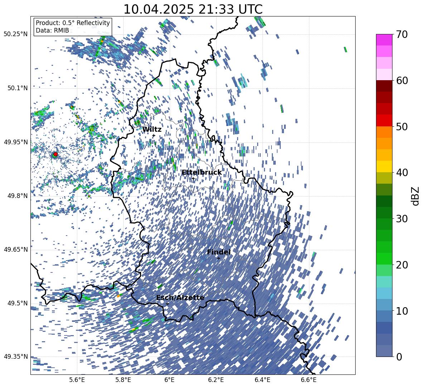Screen dimensions: 424x387
Task: Click the Wiltz location cross marker
Action: pyautogui.click(x=154, y=135)
